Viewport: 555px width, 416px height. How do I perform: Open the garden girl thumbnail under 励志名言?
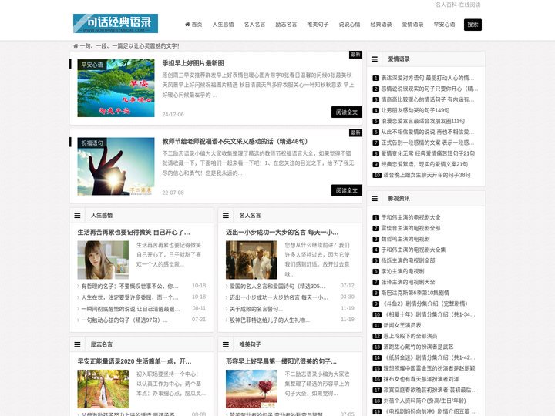tap(103, 389)
